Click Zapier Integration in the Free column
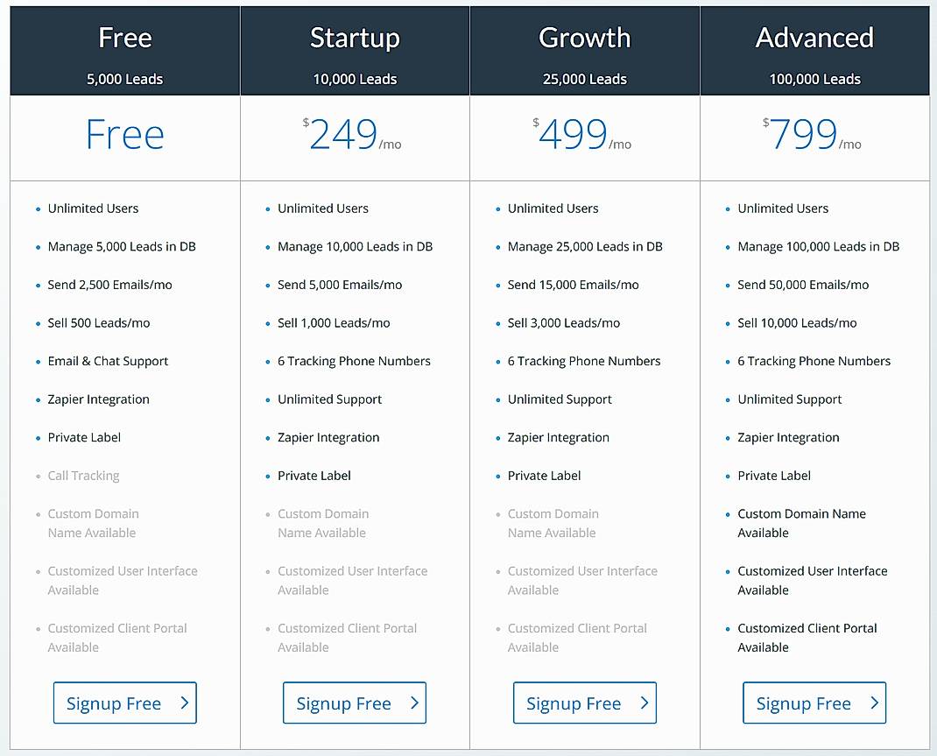The width and height of the screenshot is (937, 756). point(98,399)
